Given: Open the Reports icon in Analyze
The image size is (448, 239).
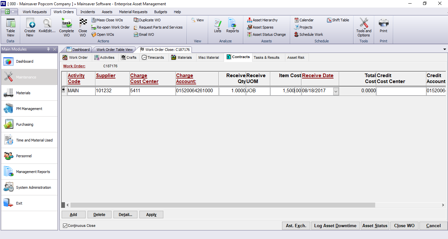Looking at the screenshot, I should tap(232, 24).
